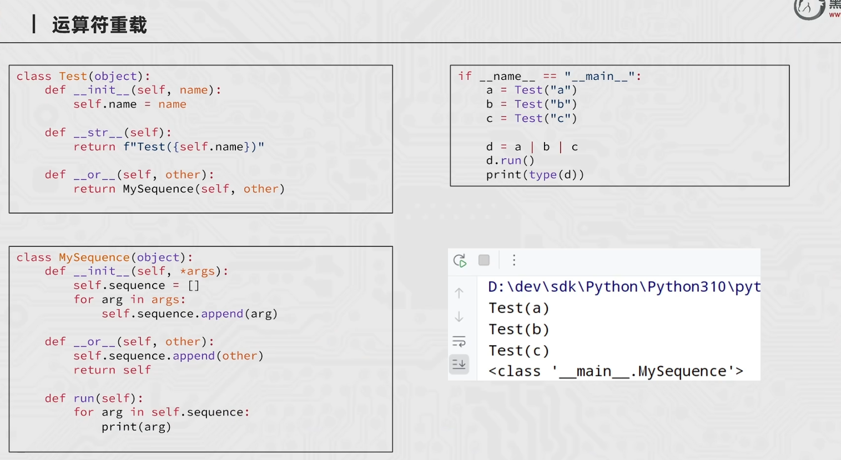Viewport: 841px width, 460px height.
Task: Click the gray Stop square icon
Action: point(484,260)
